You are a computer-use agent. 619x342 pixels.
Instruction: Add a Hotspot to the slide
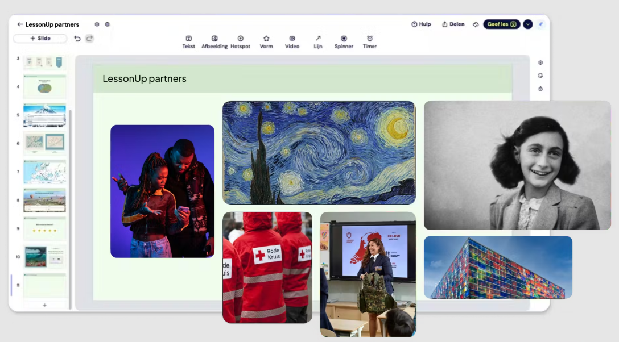[241, 42]
